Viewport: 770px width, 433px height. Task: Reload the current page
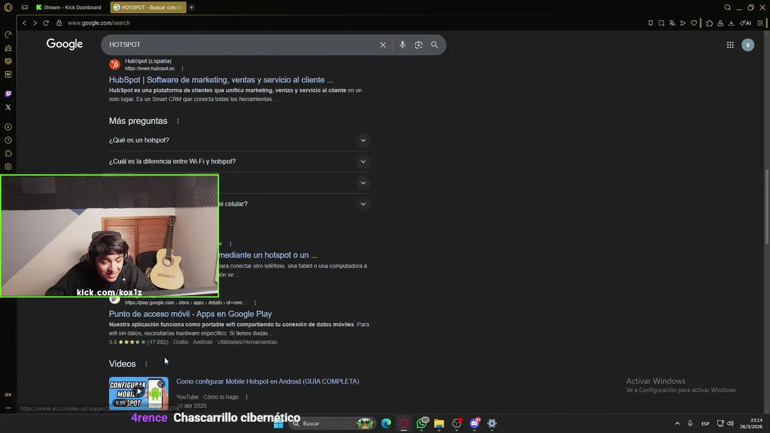[x=46, y=23]
